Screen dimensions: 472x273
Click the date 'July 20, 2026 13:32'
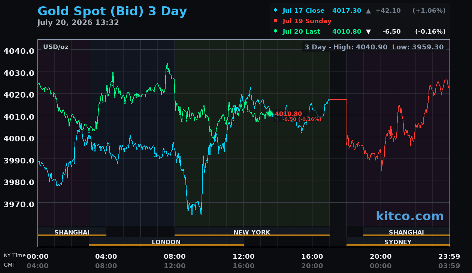[78, 23]
